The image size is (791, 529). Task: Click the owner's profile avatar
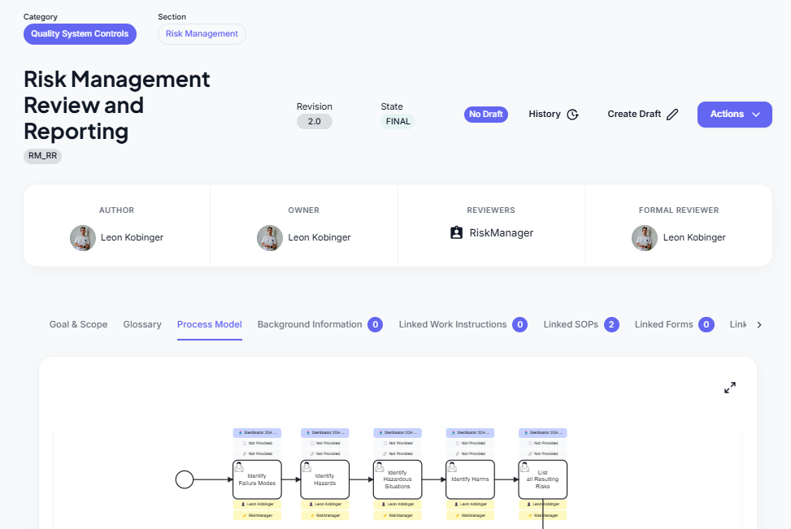[x=270, y=237]
